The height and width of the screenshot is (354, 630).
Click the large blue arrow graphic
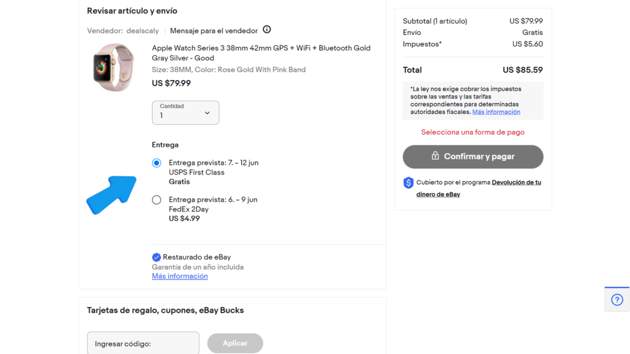click(x=112, y=195)
